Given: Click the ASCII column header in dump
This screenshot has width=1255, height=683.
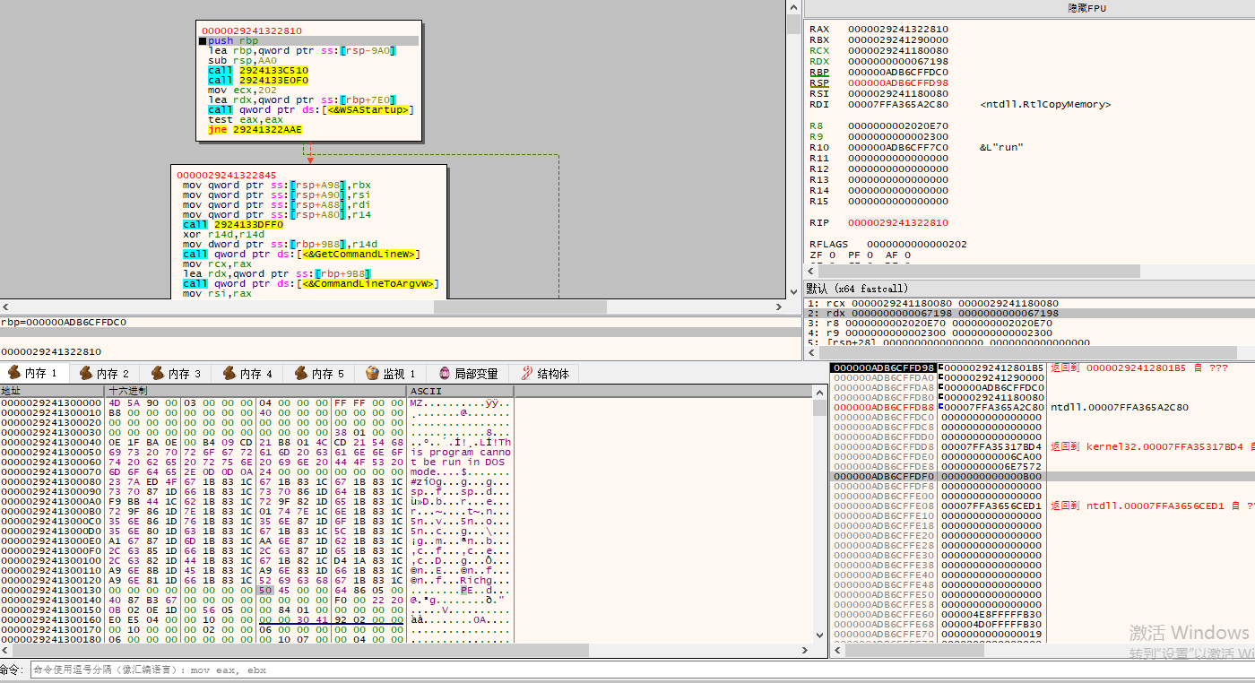Looking at the screenshot, I should [x=460, y=391].
